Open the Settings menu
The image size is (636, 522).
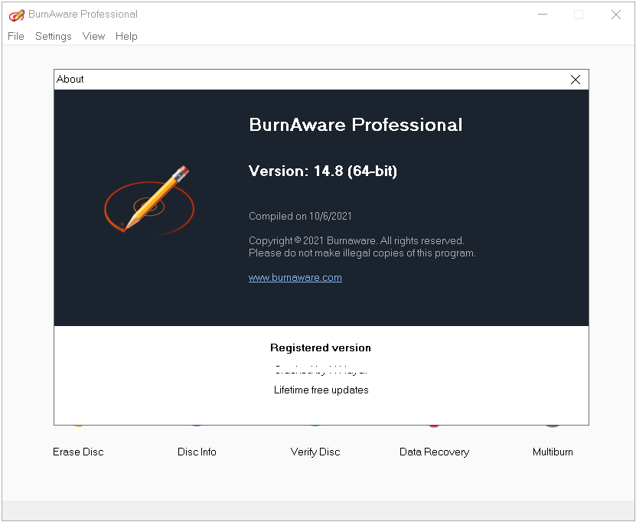click(53, 36)
